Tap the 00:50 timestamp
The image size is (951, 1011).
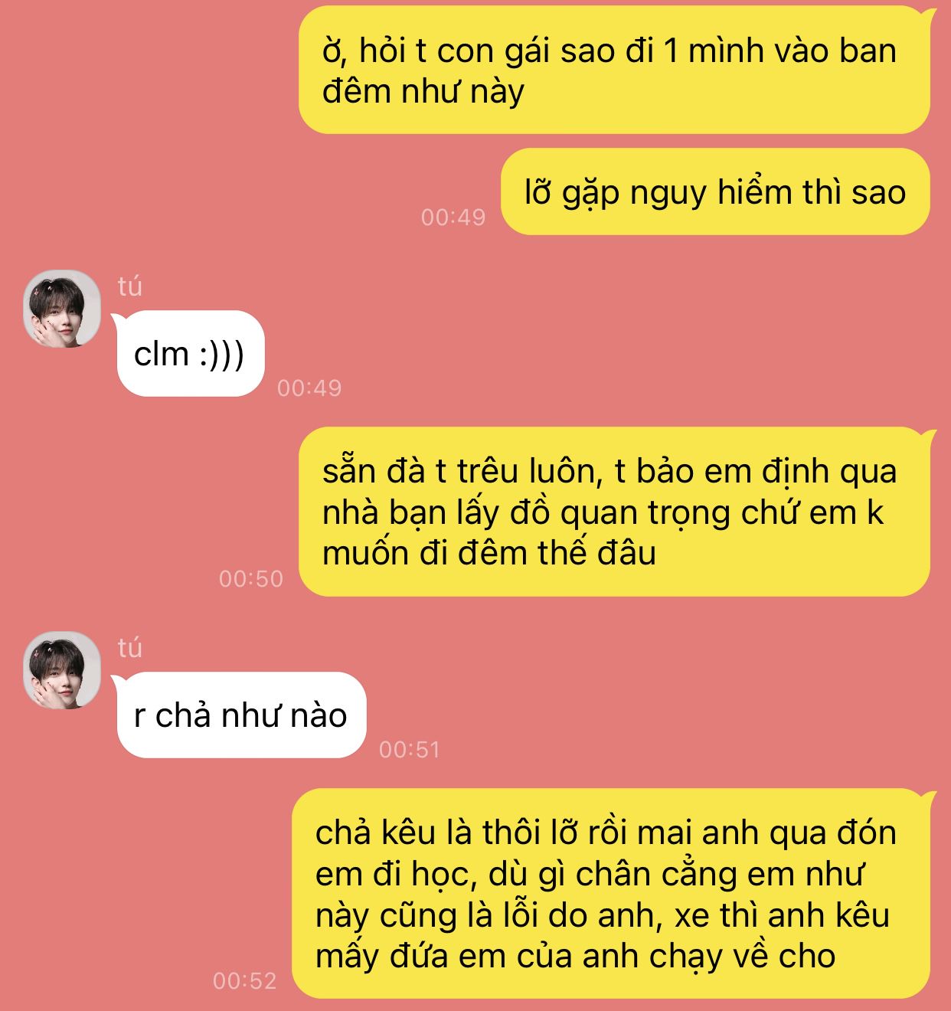[x=251, y=578]
